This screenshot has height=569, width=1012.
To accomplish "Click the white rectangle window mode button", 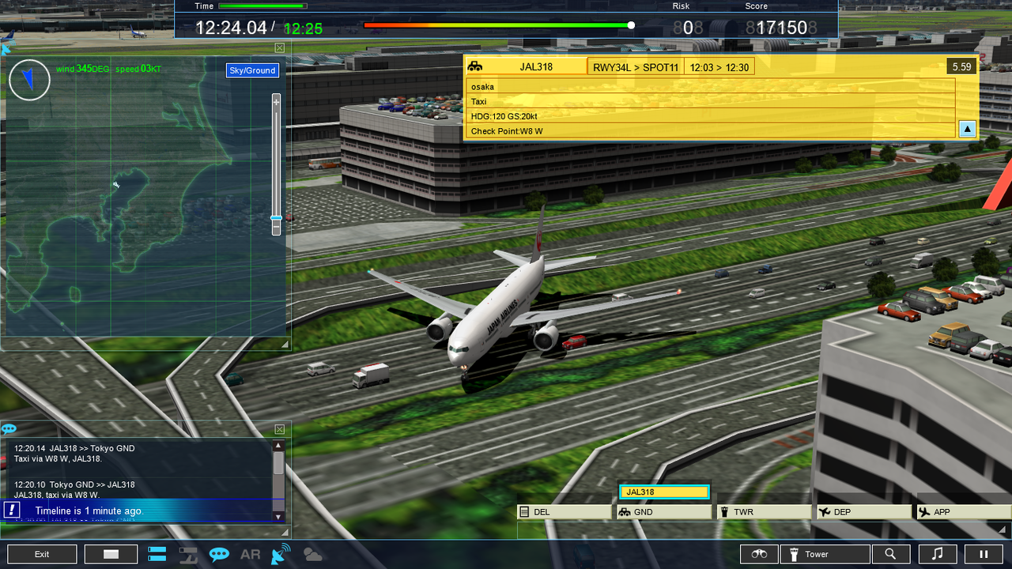I will pos(111,554).
